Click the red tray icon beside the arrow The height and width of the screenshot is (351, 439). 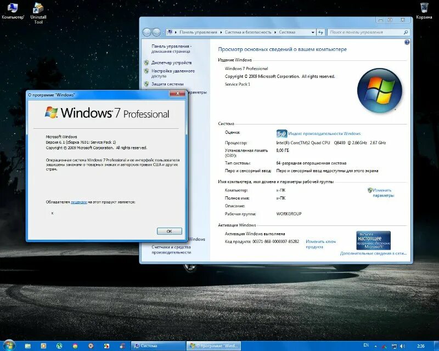tap(385, 347)
